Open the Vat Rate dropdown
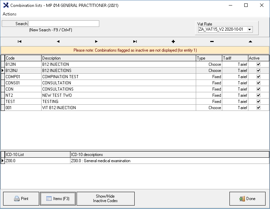 pos(250,30)
